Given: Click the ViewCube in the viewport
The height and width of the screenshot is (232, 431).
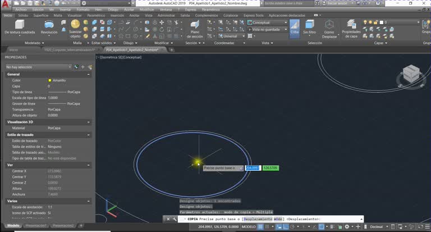Looking at the screenshot, I should coord(411,73).
